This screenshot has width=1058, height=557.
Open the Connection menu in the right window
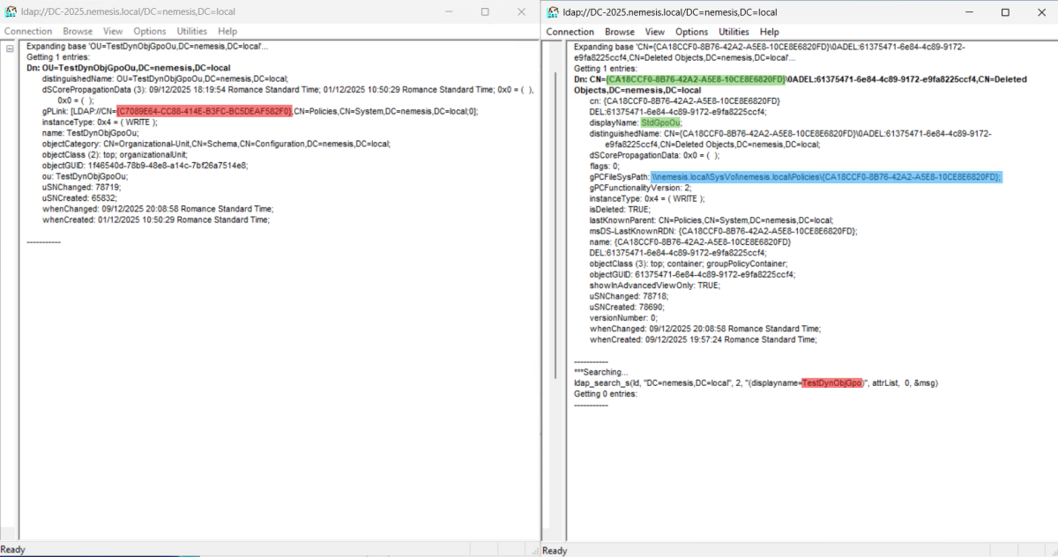[x=570, y=31]
